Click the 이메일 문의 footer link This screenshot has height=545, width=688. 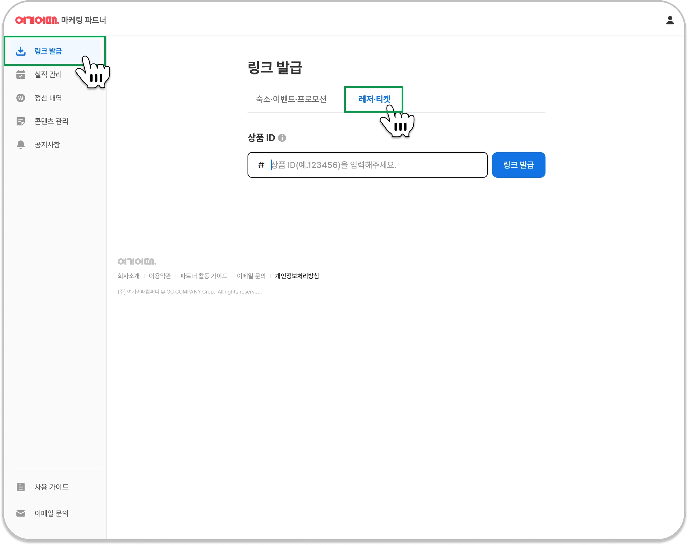[251, 276]
